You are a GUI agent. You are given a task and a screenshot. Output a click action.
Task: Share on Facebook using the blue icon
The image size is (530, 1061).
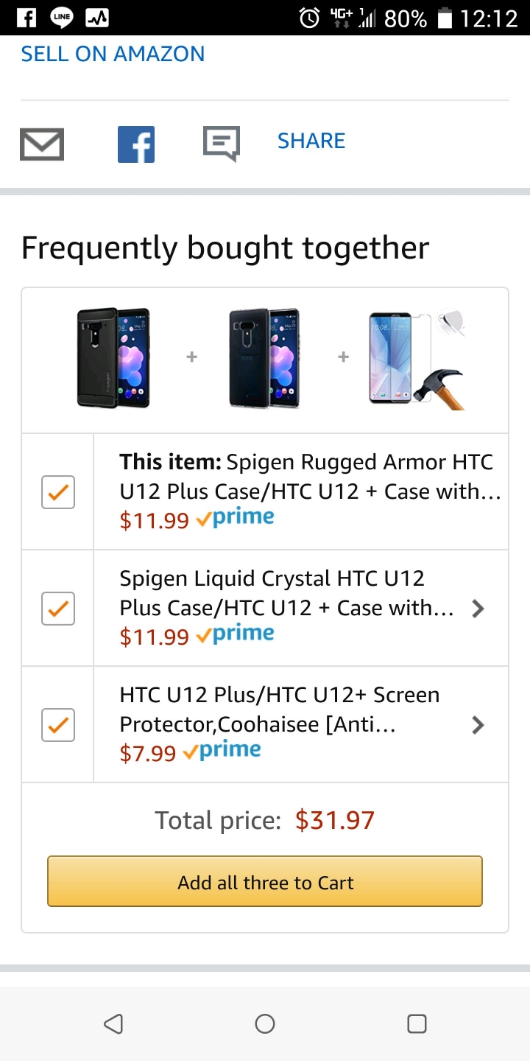136,144
